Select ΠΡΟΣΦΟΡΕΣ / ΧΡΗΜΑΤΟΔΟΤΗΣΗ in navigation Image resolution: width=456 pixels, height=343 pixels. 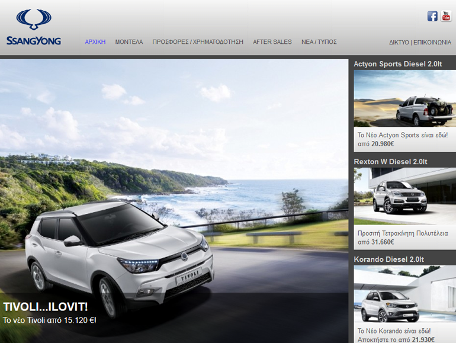pyautogui.click(x=198, y=42)
